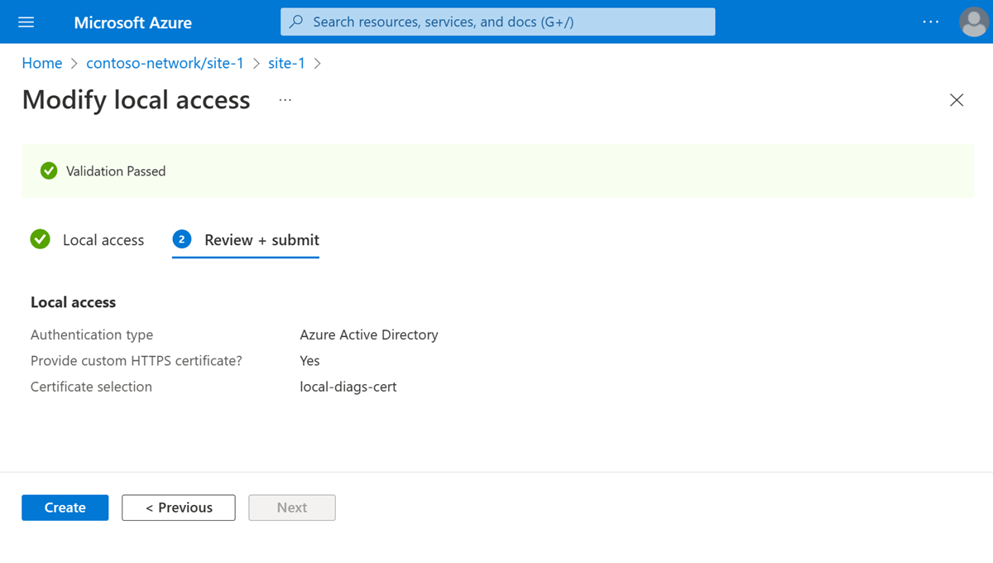
Task: Open the ellipsis menu beside Modify local access
Action: pos(285,99)
